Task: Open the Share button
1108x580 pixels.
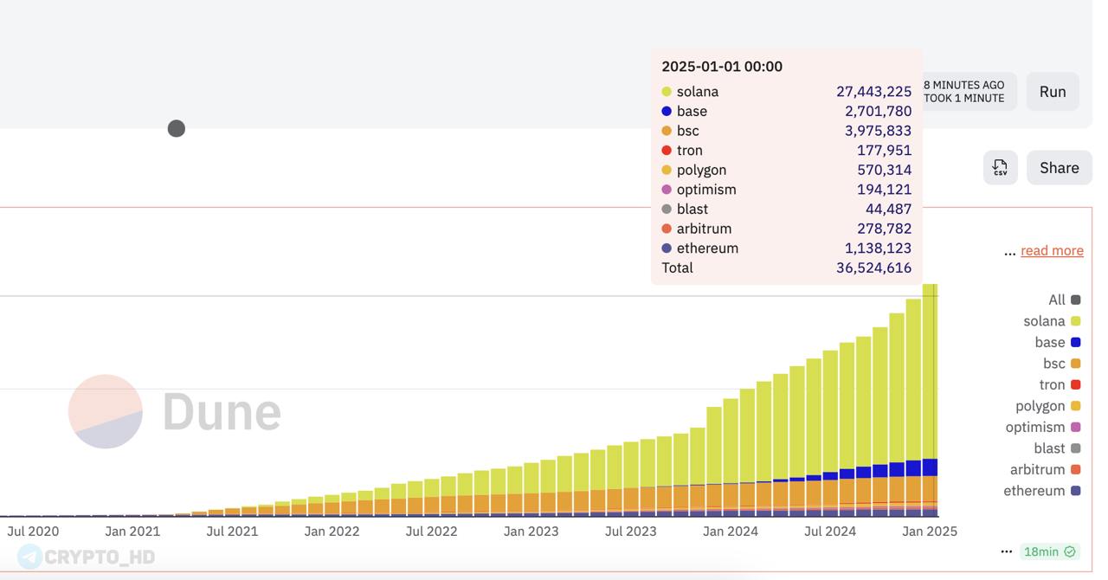Action: tap(1059, 168)
